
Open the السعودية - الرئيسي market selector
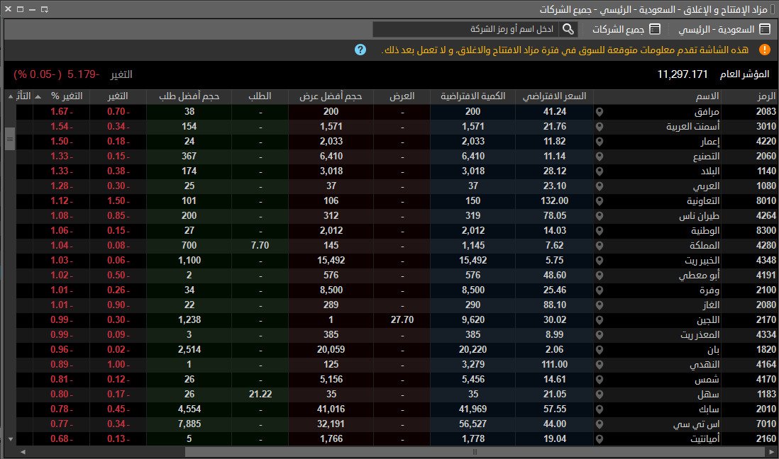click(x=724, y=29)
